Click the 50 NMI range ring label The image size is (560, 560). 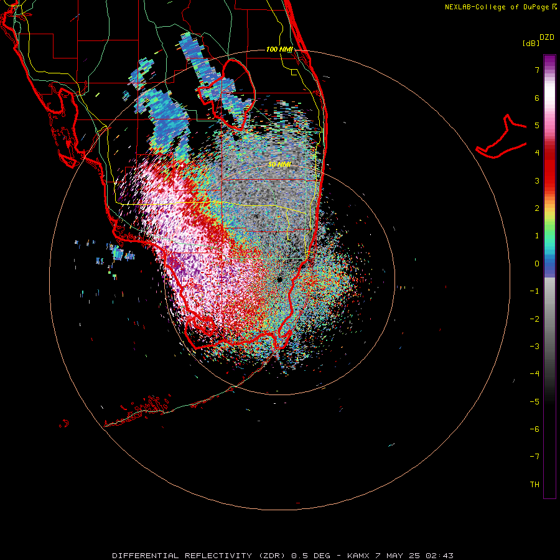pos(279,165)
